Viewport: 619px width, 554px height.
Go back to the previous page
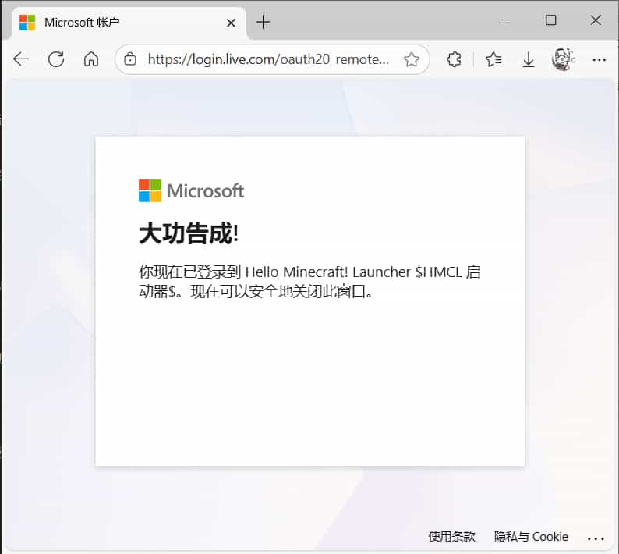pos(21,59)
